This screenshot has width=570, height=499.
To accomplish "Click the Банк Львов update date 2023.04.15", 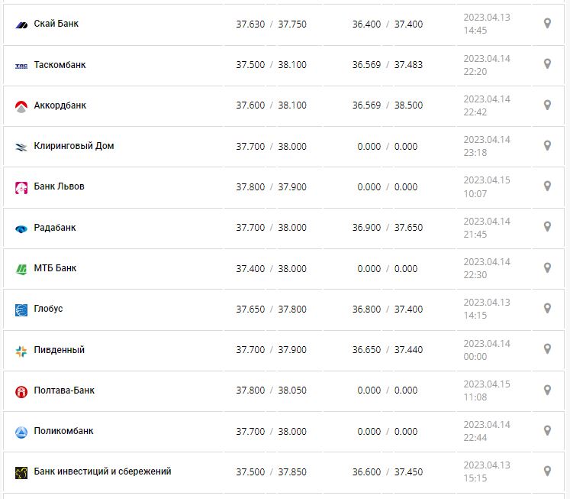I will 486,181.
